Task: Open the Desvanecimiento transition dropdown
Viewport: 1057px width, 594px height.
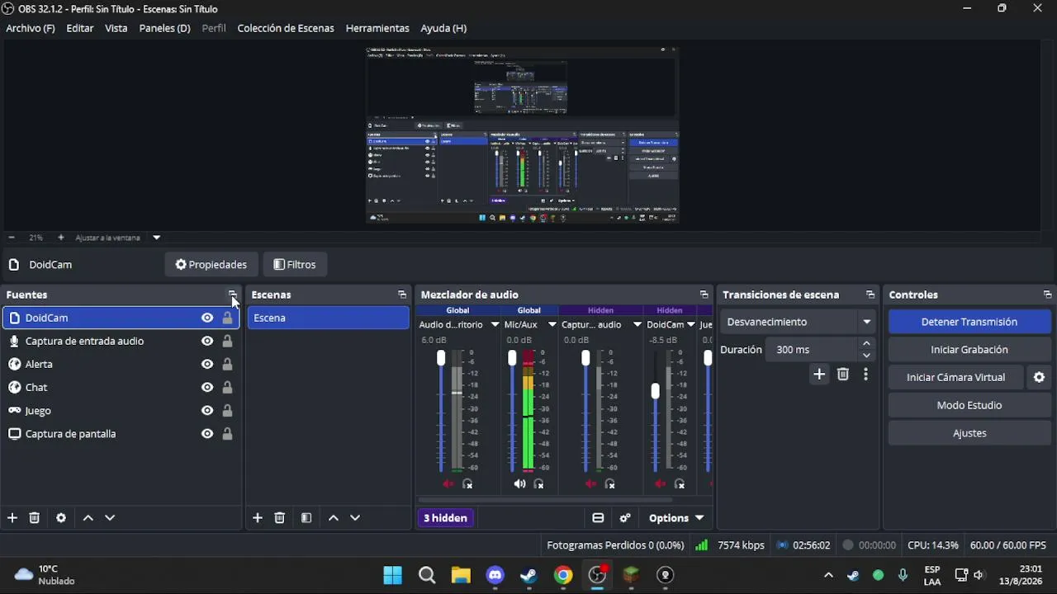Action: tap(799, 322)
